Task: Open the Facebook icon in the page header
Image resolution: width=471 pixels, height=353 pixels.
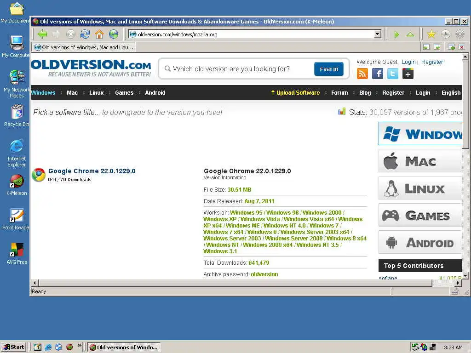Action: pyautogui.click(x=378, y=74)
